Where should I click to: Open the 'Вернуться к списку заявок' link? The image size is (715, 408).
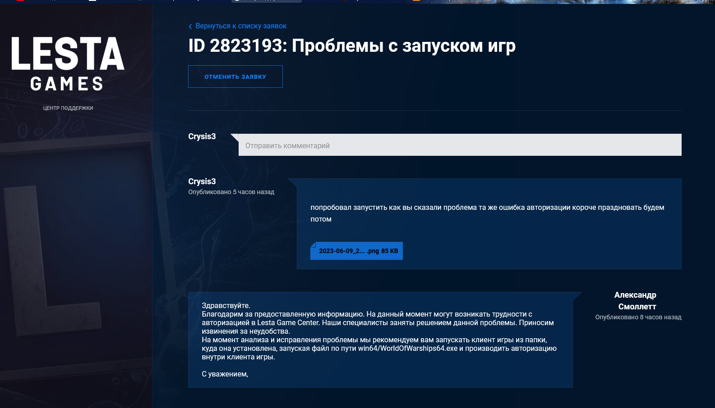tap(241, 26)
